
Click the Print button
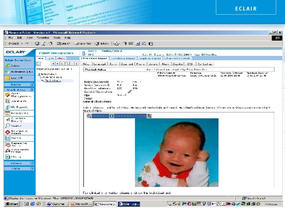[x=86, y=64]
